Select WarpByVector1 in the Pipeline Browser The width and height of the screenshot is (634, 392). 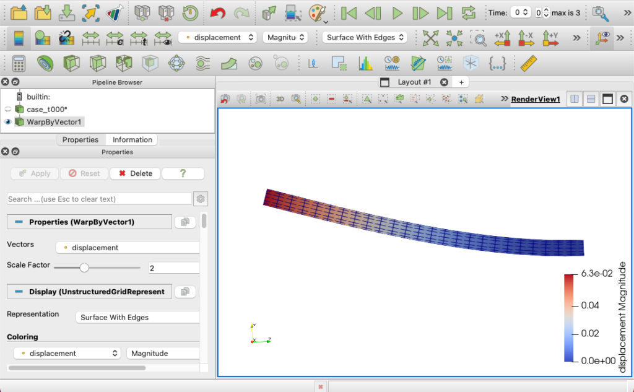click(x=54, y=122)
